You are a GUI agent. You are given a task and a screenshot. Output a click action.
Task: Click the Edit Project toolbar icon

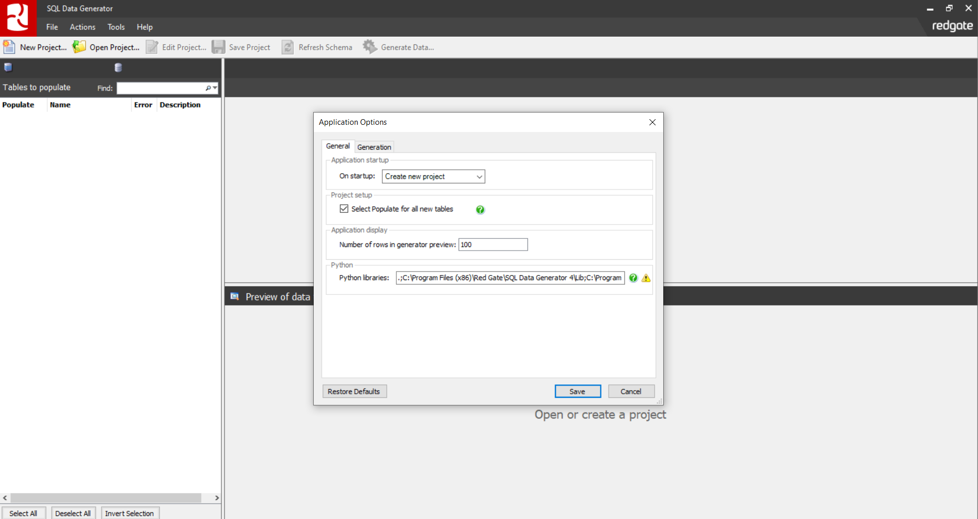[x=152, y=47]
